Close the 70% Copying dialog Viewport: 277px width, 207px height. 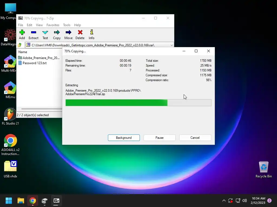pos(209,51)
